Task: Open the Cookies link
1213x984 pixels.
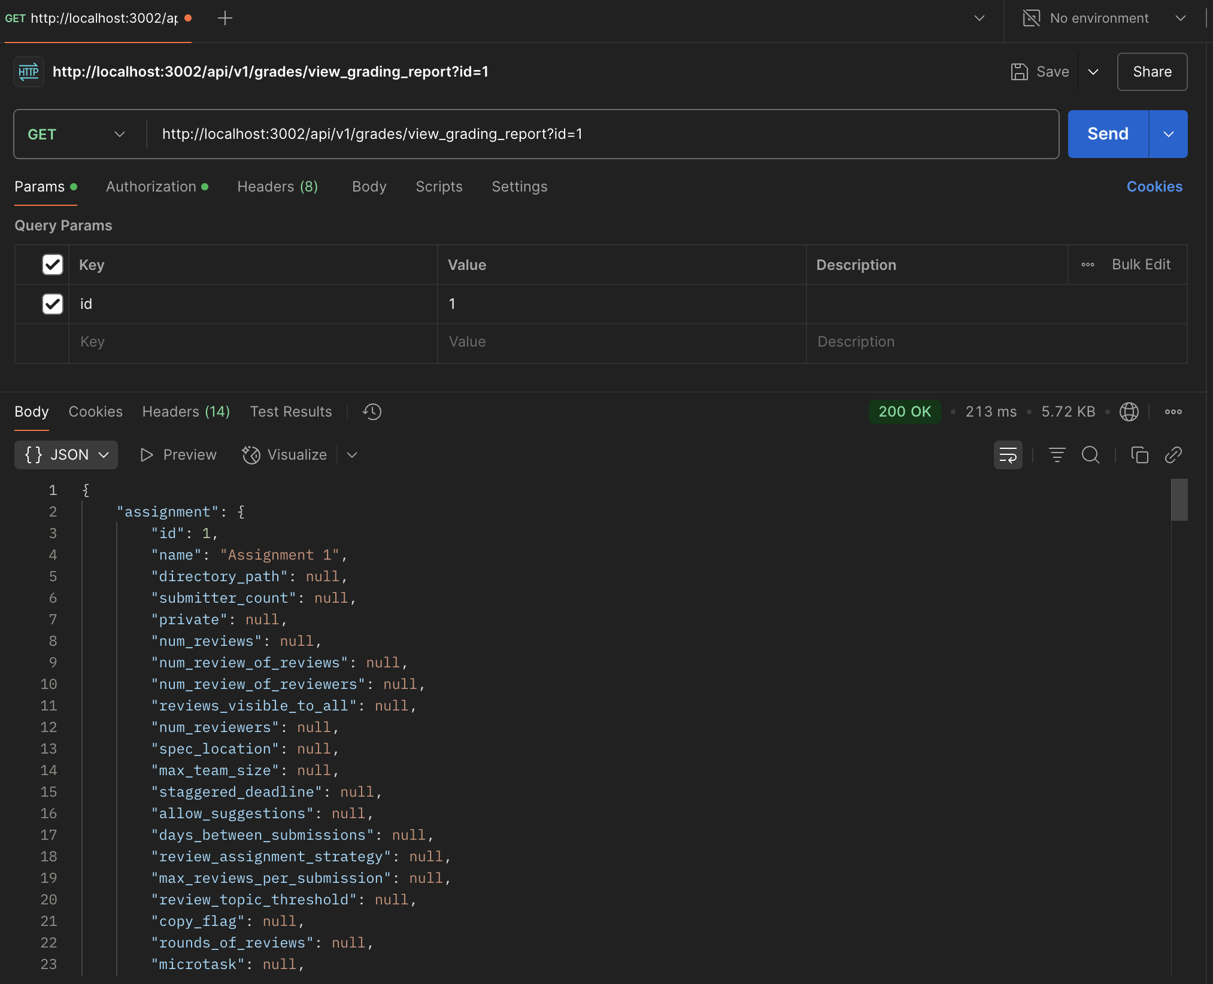Action: 1154,187
